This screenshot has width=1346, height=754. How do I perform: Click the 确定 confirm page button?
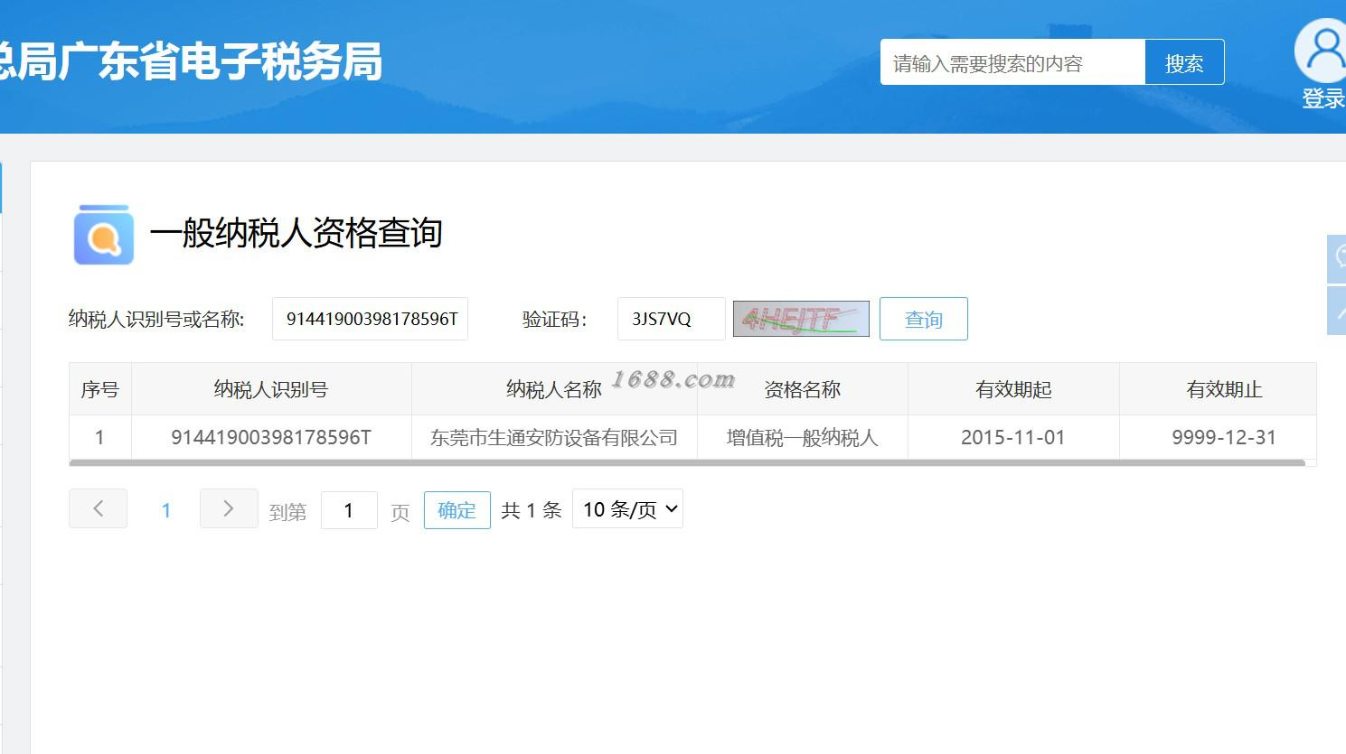[457, 510]
